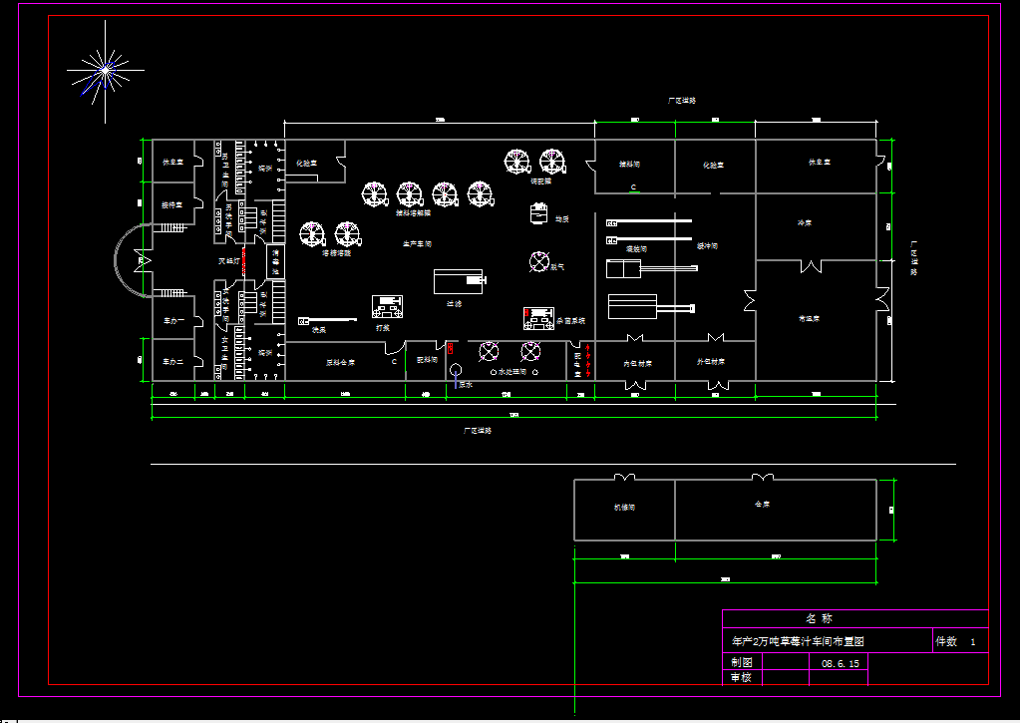The height and width of the screenshot is (723, 1020).
Task: Click the 均质 label
Action: [x=562, y=219]
